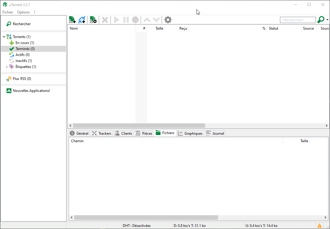This screenshot has width=330, height=229.
Task: Sort by % column header
Action: [x=228, y=28]
